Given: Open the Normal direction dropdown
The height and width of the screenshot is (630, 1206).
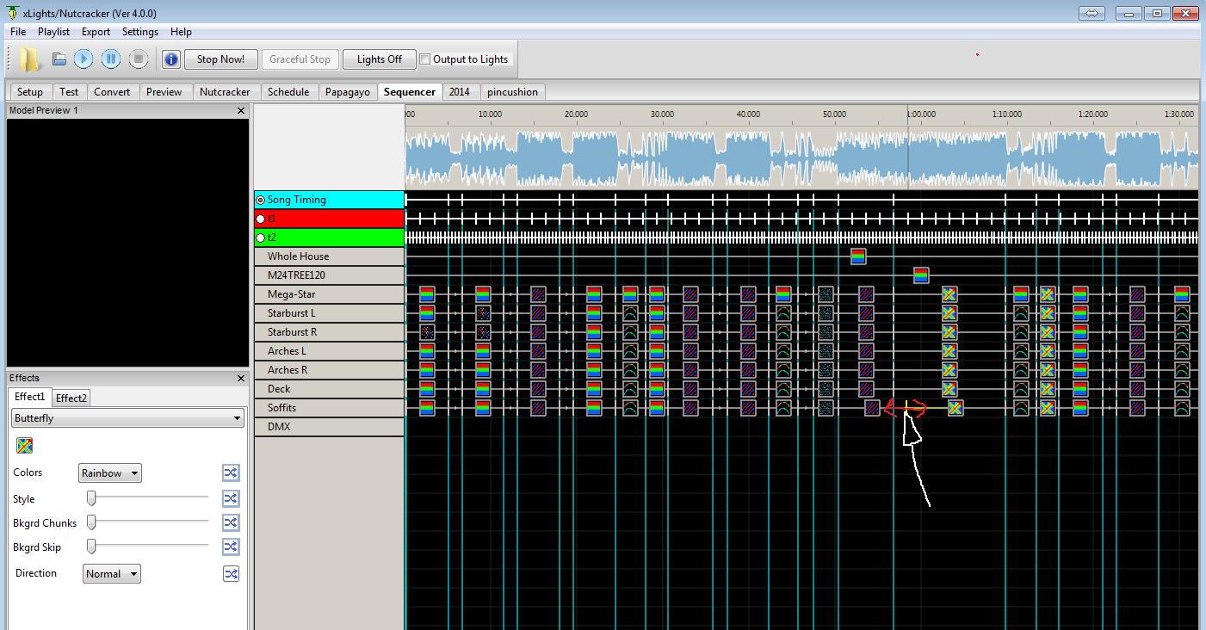Looking at the screenshot, I should click(112, 574).
